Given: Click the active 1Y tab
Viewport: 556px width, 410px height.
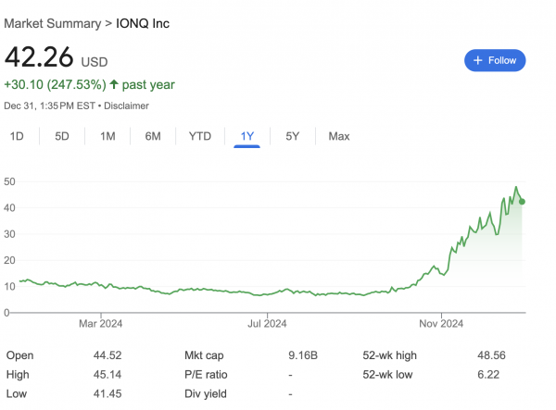Looking at the screenshot, I should tap(246, 136).
